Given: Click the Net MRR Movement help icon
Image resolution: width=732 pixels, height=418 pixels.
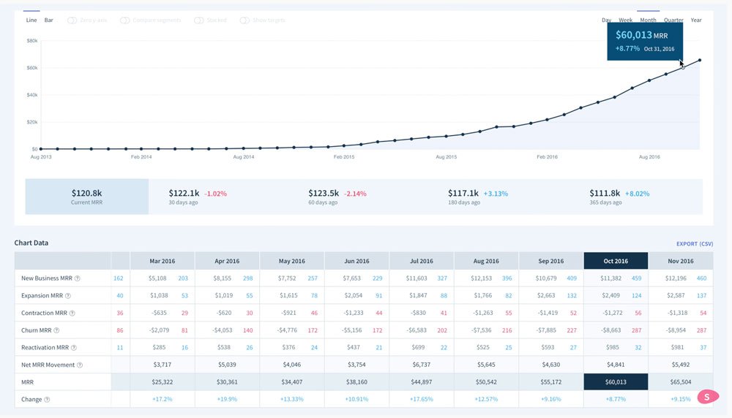Looking at the screenshot, I should tap(80, 365).
